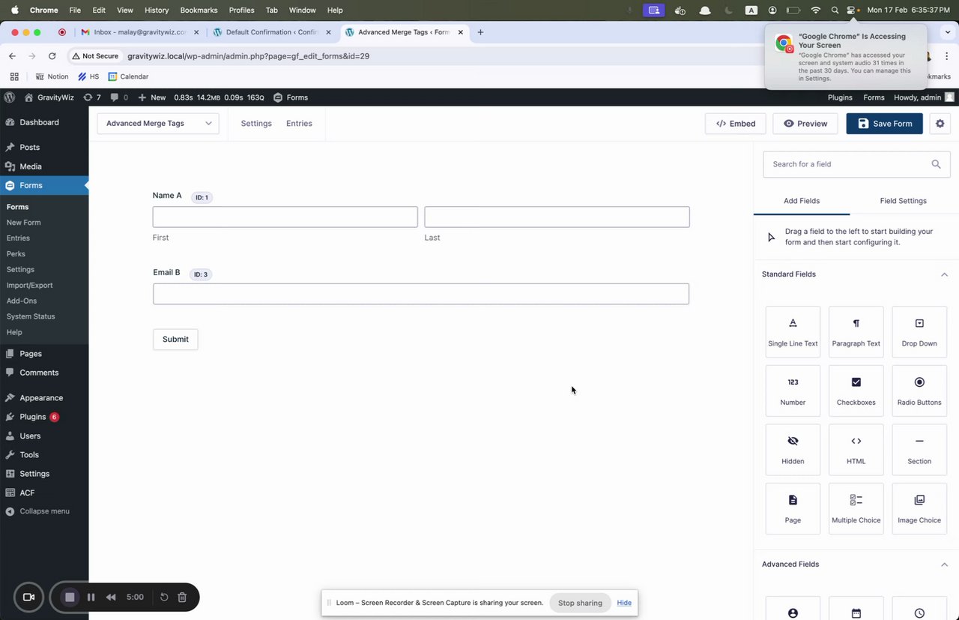Add a Paragraph Text field
Viewport: 959px width, 620px height.
click(856, 331)
